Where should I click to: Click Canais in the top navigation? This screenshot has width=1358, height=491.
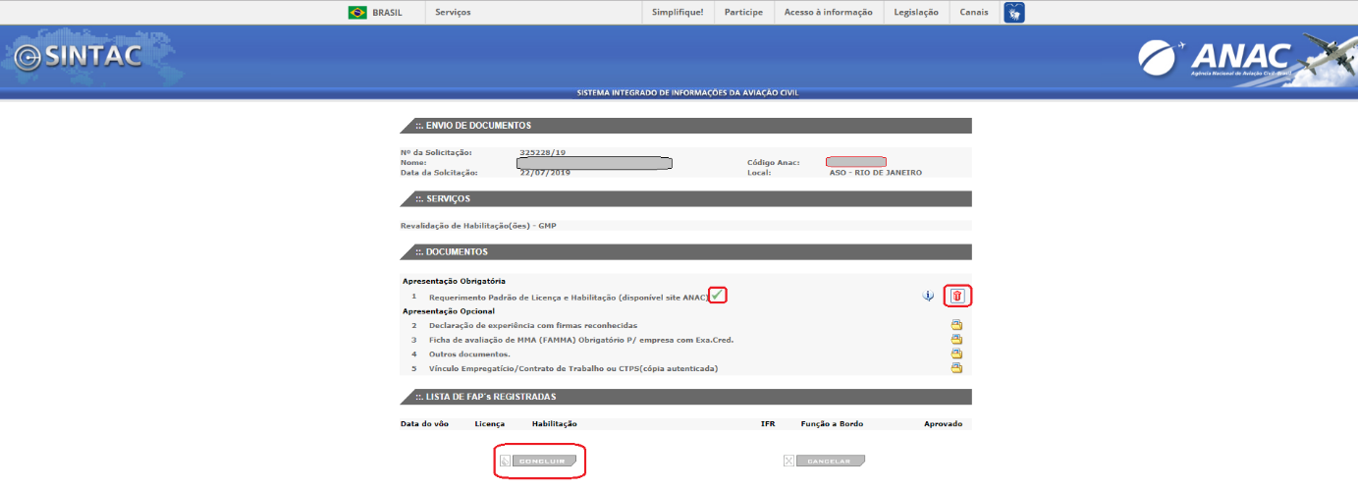click(974, 13)
